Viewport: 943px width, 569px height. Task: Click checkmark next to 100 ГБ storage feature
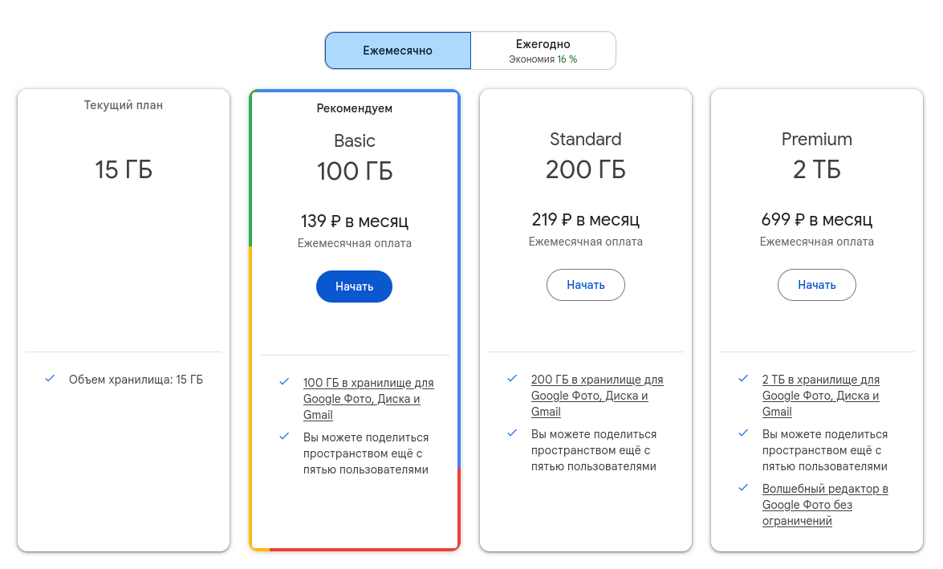tap(284, 382)
